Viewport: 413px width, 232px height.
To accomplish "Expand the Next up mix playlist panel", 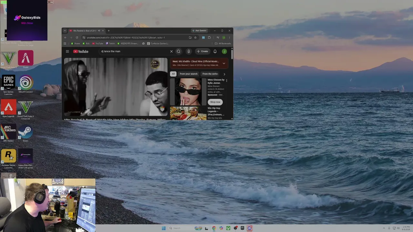I will 224,63.
